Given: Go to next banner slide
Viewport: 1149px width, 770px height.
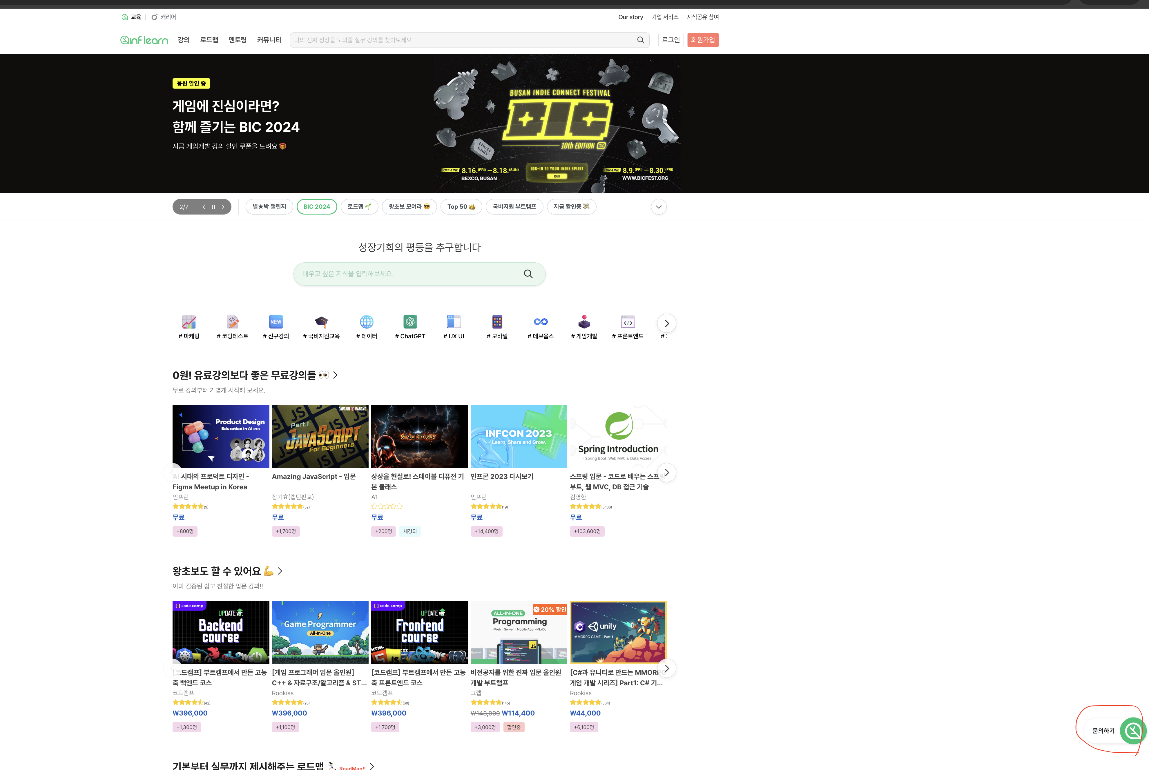Looking at the screenshot, I should click(223, 207).
